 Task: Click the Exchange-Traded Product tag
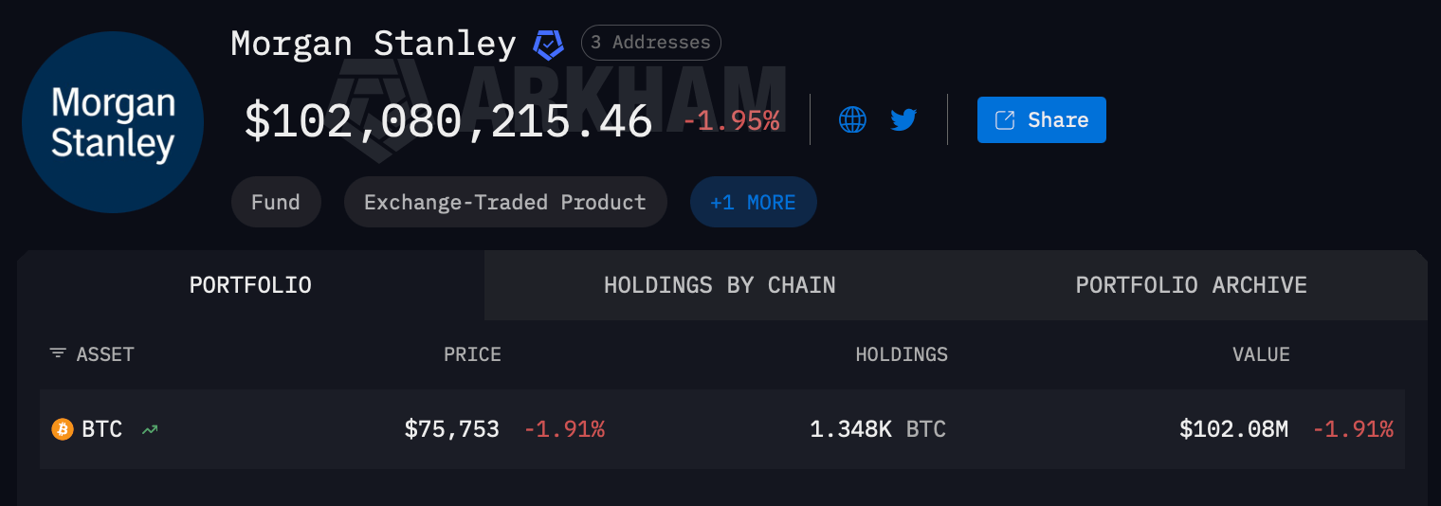[x=504, y=202]
